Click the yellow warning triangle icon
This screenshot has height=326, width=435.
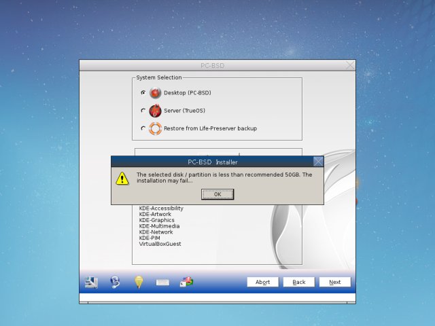(122, 178)
